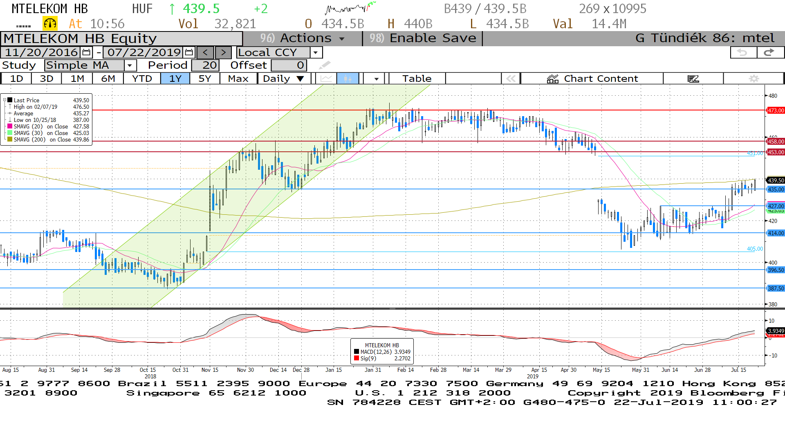
Task: Click the black Last Price color swatch
Action: (10, 100)
